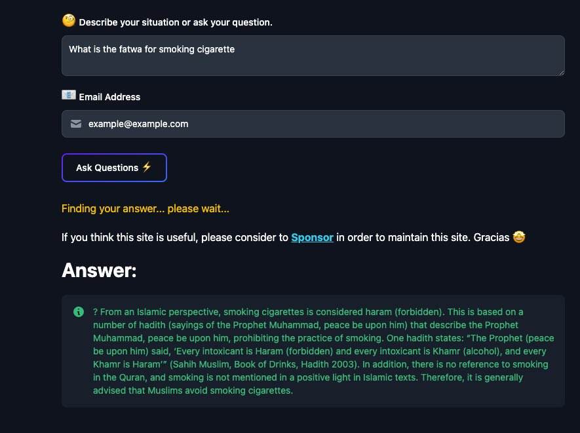This screenshot has height=433, width=580.
Task: Click the example@example.com placeholder text
Action: [138, 124]
